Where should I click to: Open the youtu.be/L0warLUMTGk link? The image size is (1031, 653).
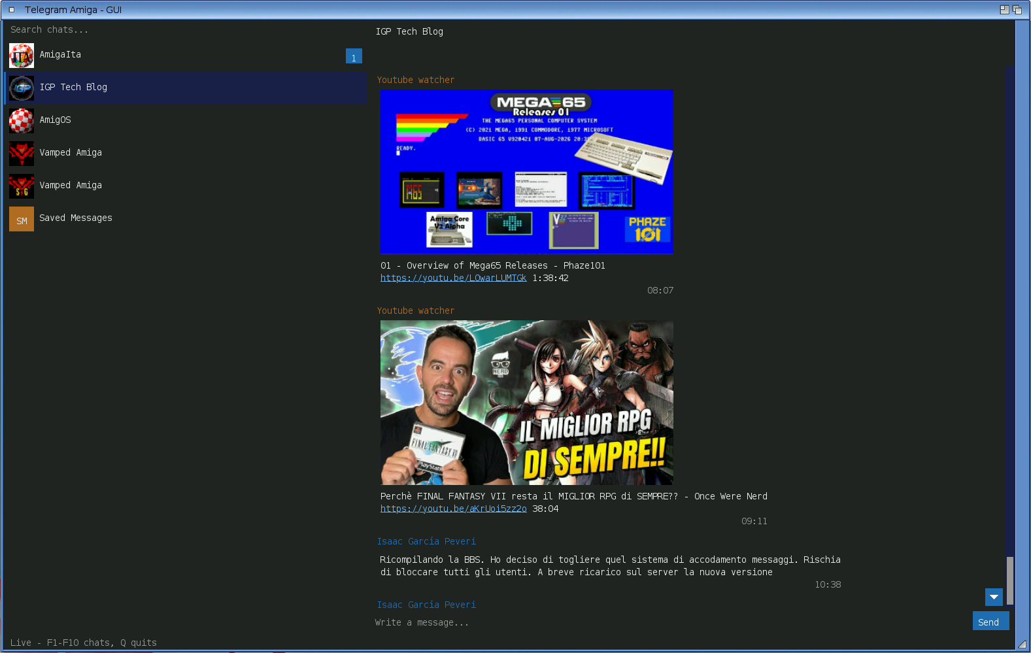(453, 278)
